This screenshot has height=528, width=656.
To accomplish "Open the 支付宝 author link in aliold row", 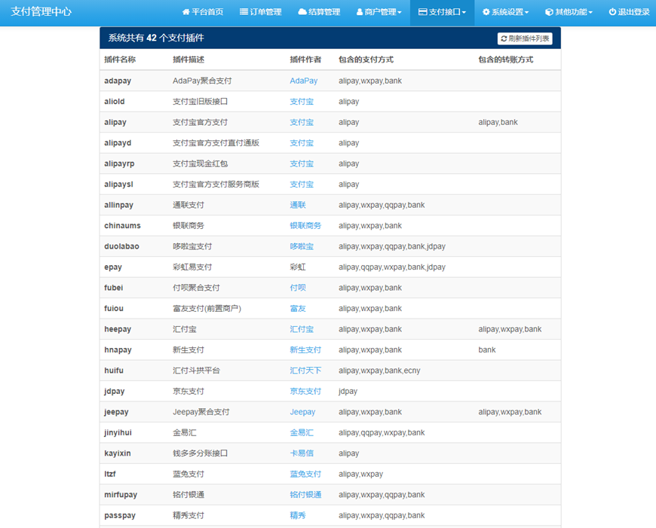I will pyautogui.click(x=302, y=102).
